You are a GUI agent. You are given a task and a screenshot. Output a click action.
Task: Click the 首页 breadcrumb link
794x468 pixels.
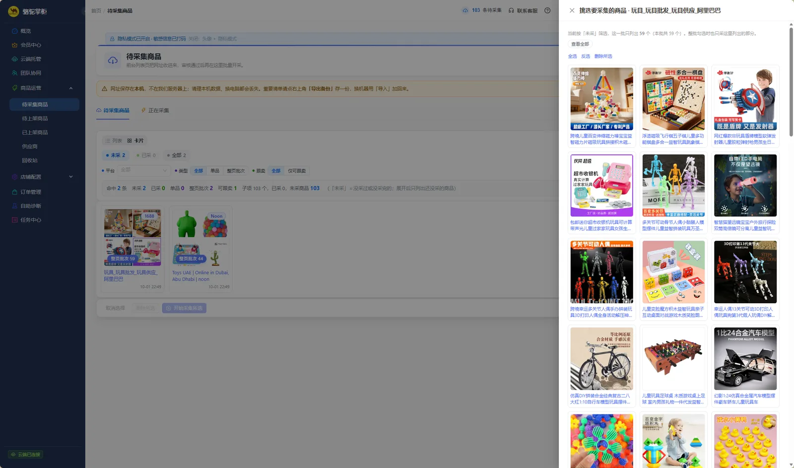(96, 10)
